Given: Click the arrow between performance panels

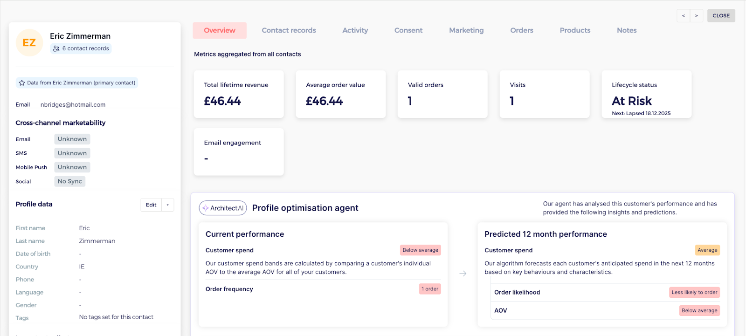Looking at the screenshot, I should [x=463, y=274].
